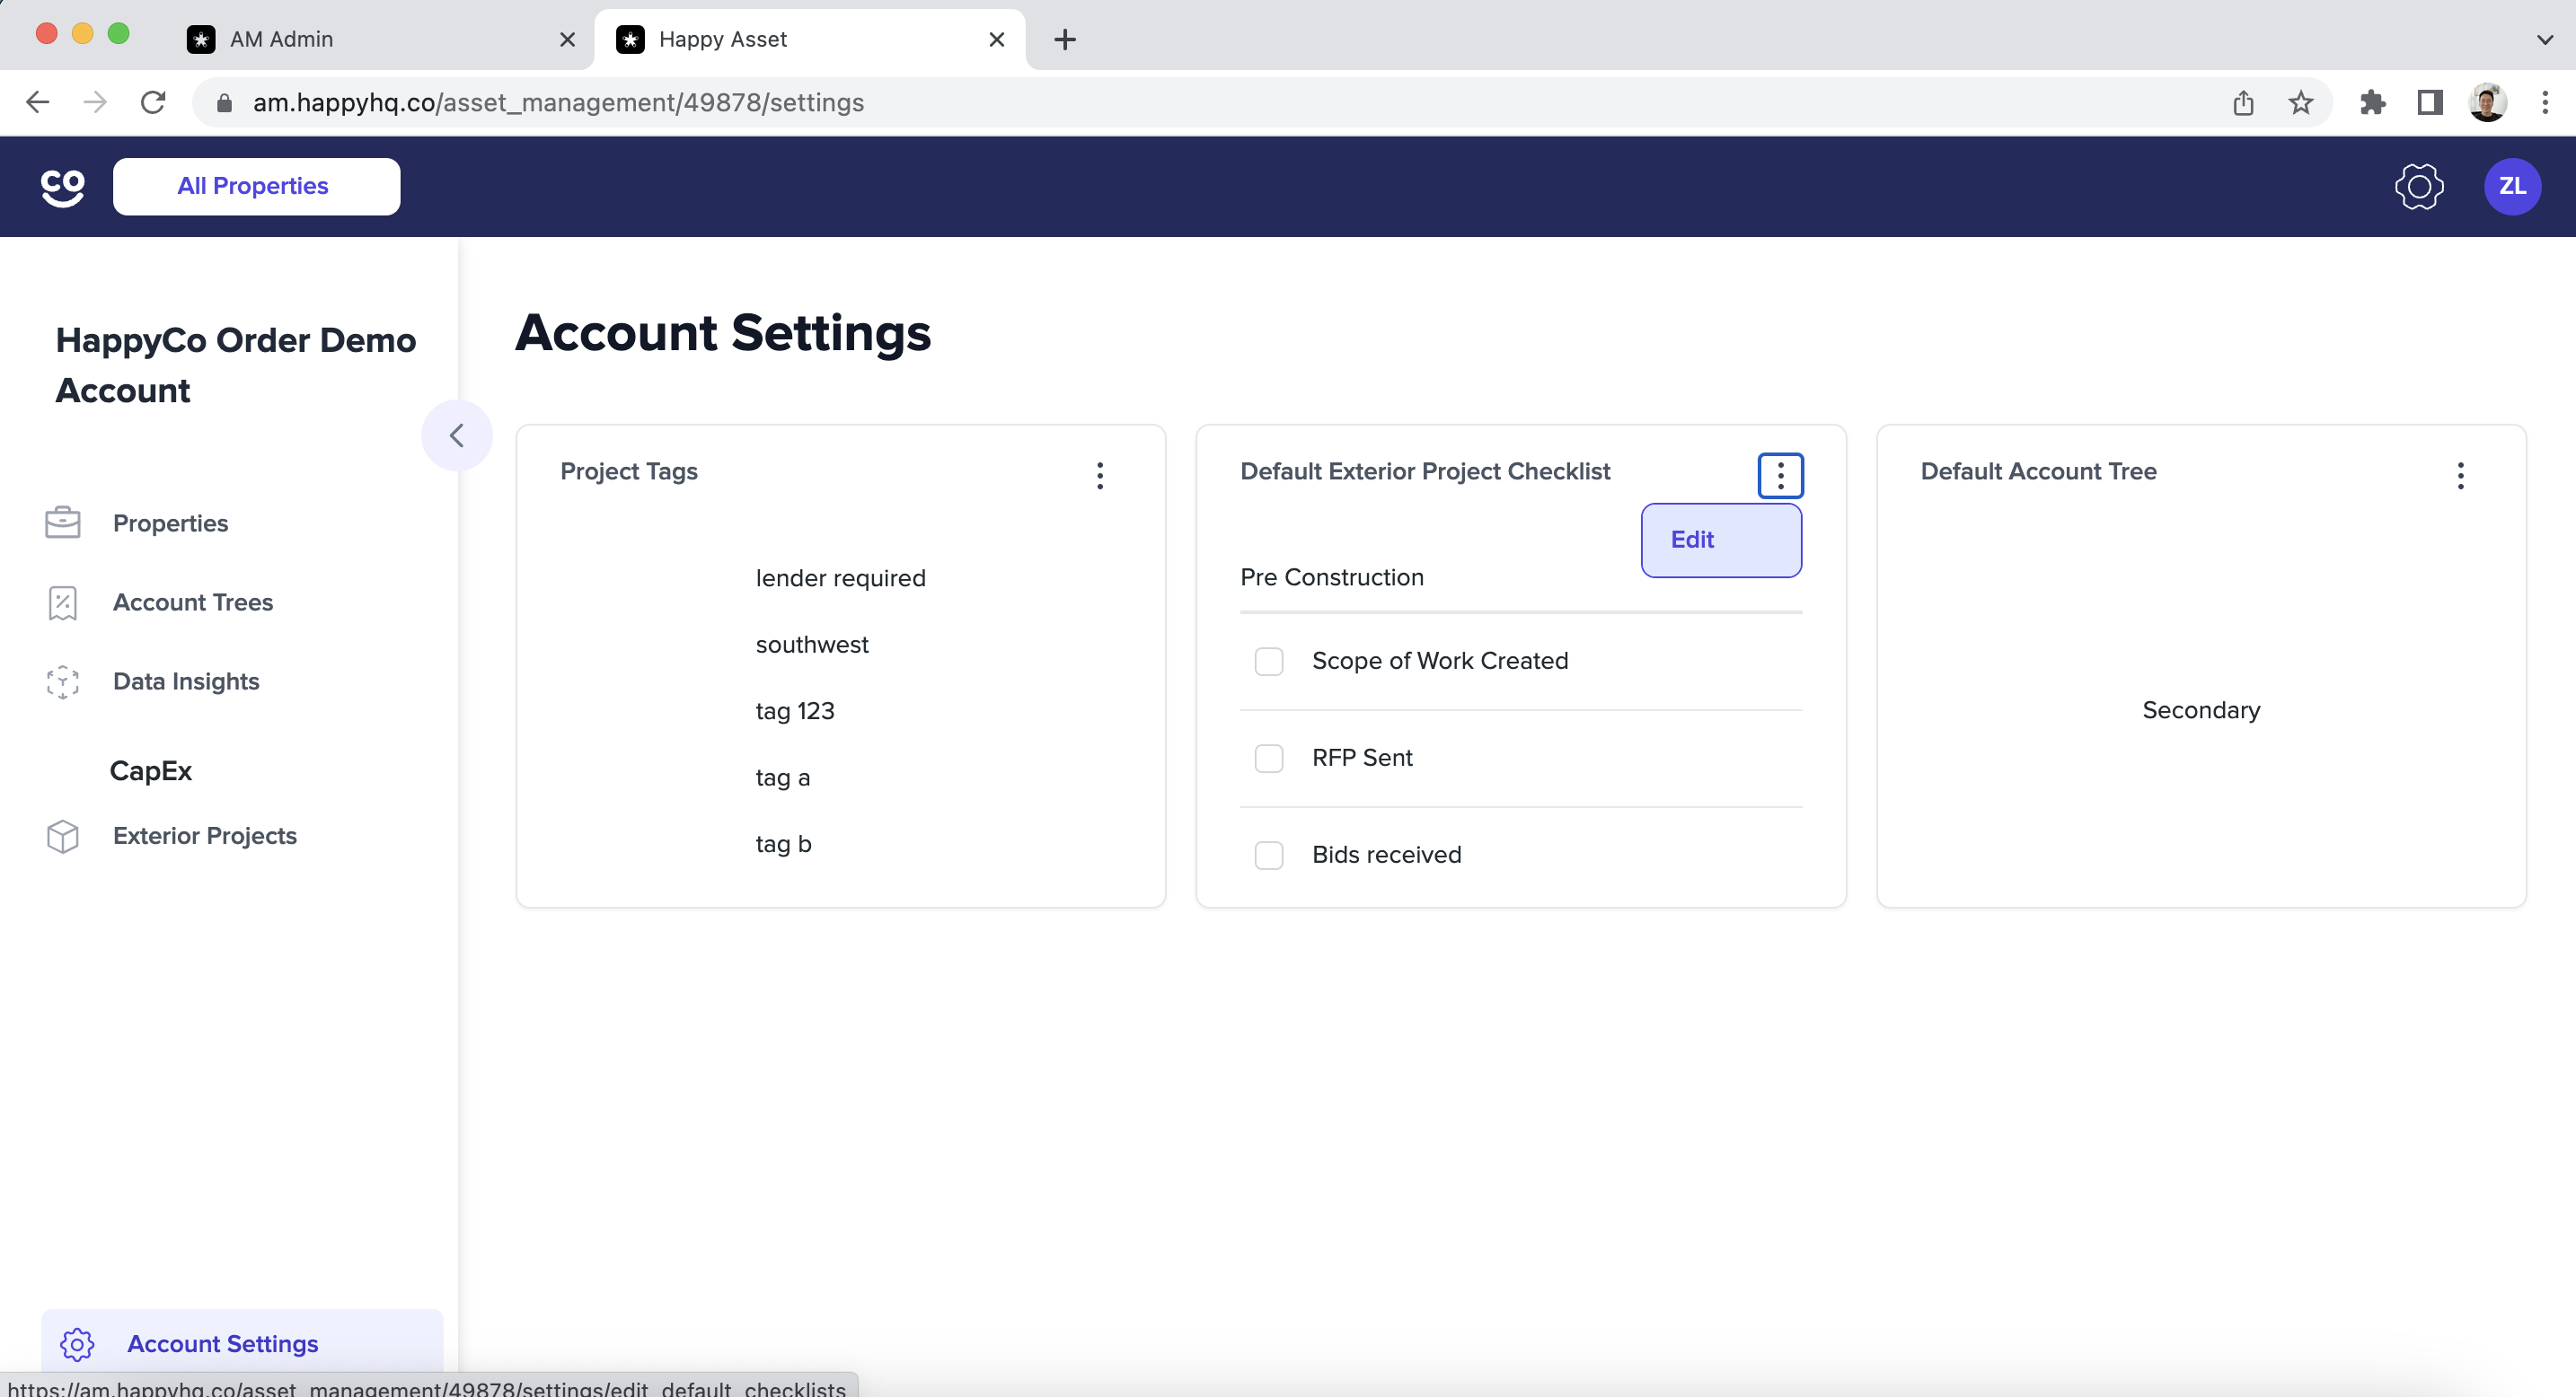
Task: Choose Edit from the checklist menu
Action: coord(1721,540)
